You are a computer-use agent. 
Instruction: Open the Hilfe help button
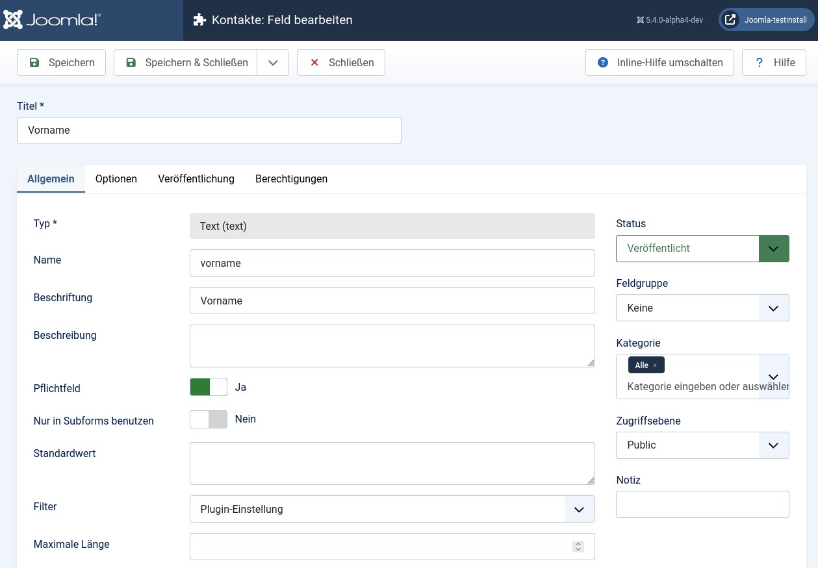coord(774,63)
